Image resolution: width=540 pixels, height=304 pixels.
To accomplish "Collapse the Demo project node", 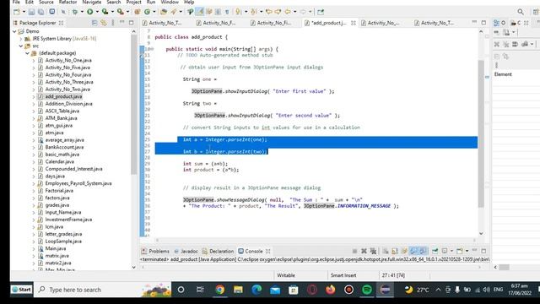I will [14, 31].
